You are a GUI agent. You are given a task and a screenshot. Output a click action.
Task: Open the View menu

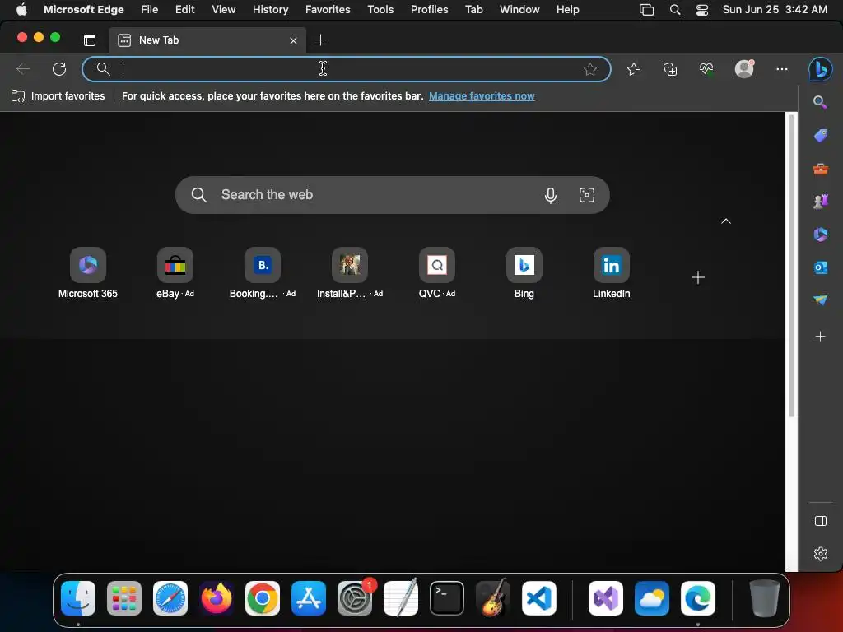pos(224,10)
